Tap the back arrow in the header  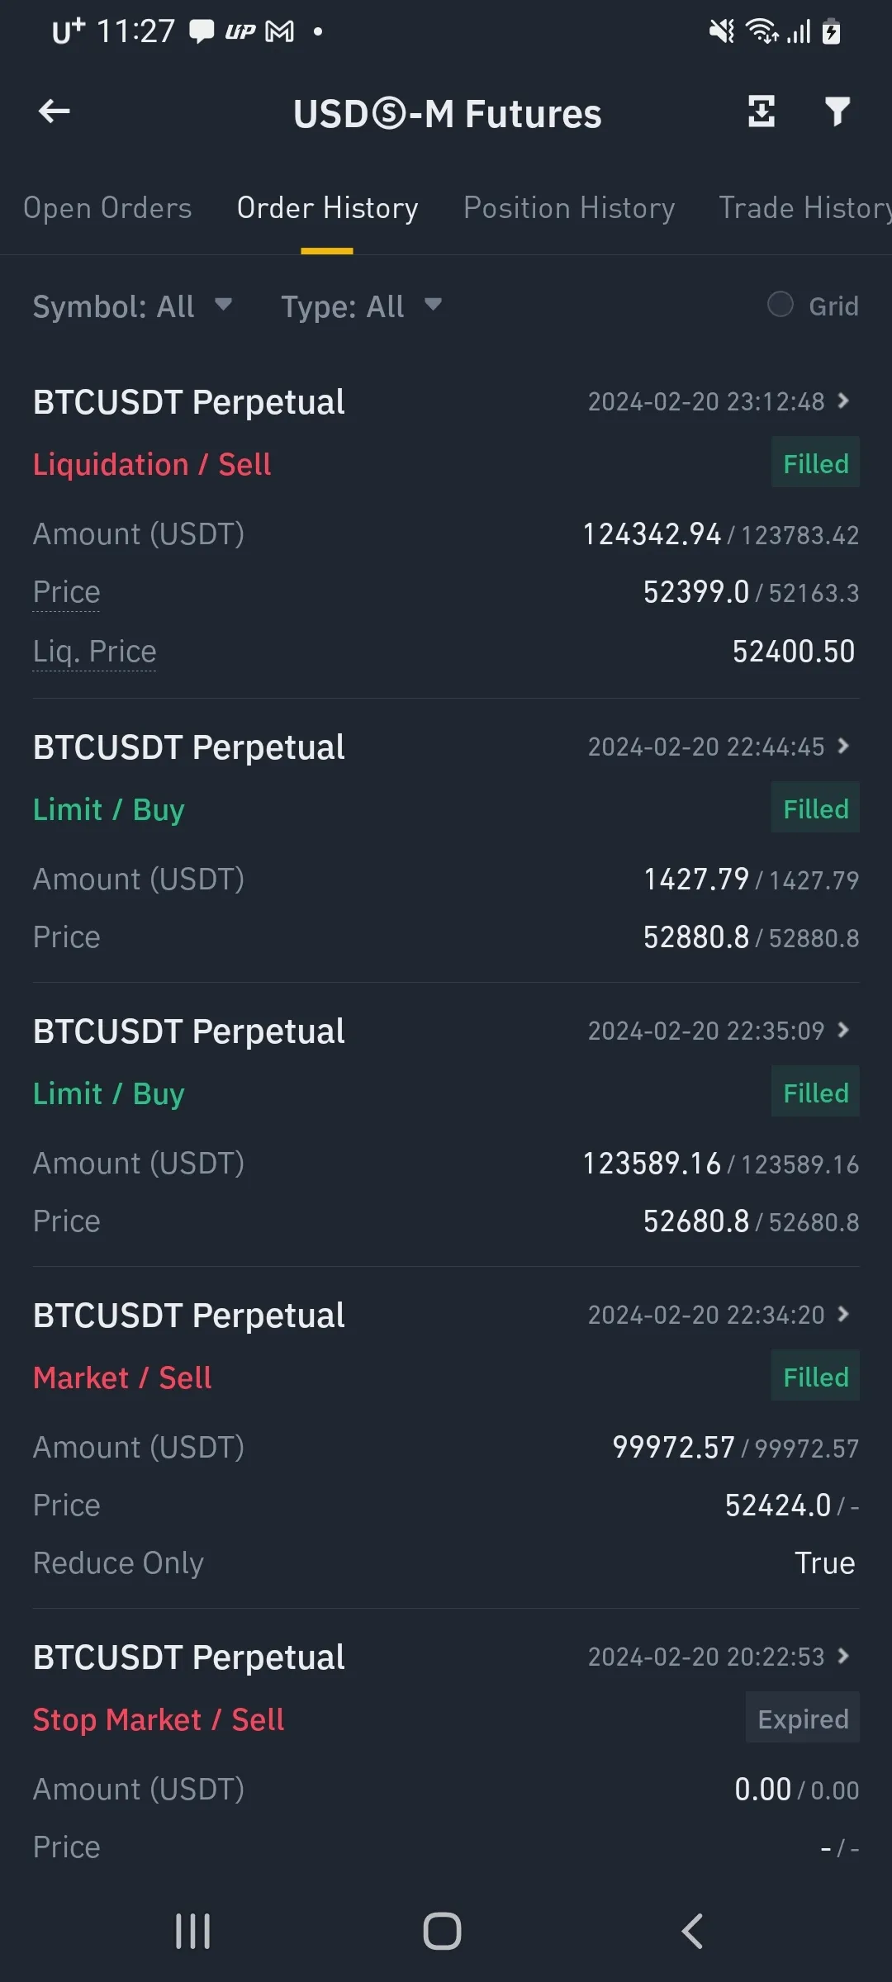tap(55, 111)
